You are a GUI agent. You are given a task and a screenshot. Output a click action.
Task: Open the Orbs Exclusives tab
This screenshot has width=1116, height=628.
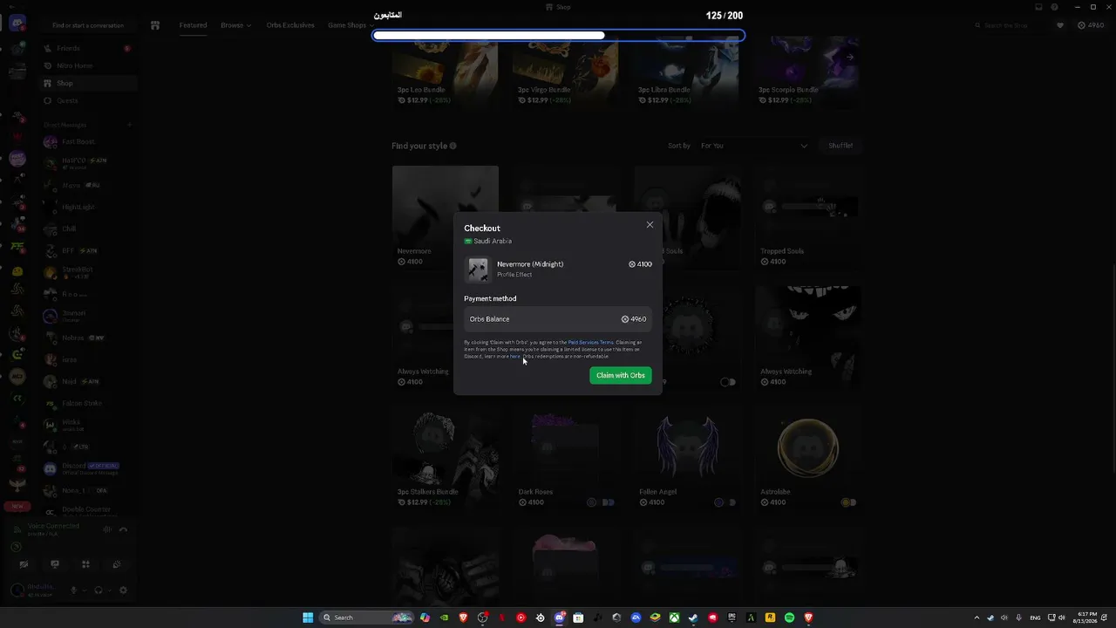pyautogui.click(x=289, y=25)
